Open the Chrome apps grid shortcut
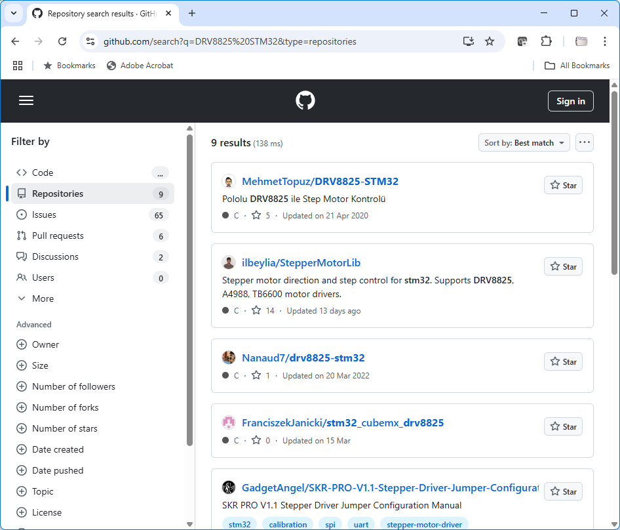This screenshot has height=530, width=620. tap(18, 66)
